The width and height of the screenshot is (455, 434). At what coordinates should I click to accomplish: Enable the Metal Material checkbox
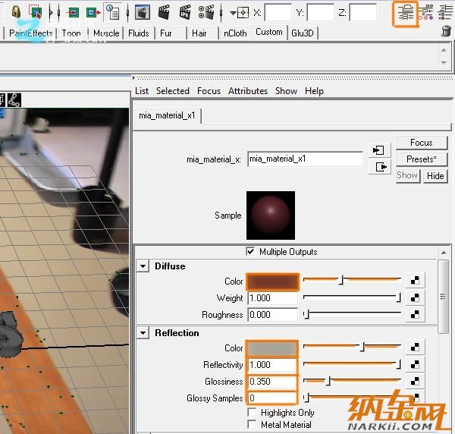[x=252, y=425]
